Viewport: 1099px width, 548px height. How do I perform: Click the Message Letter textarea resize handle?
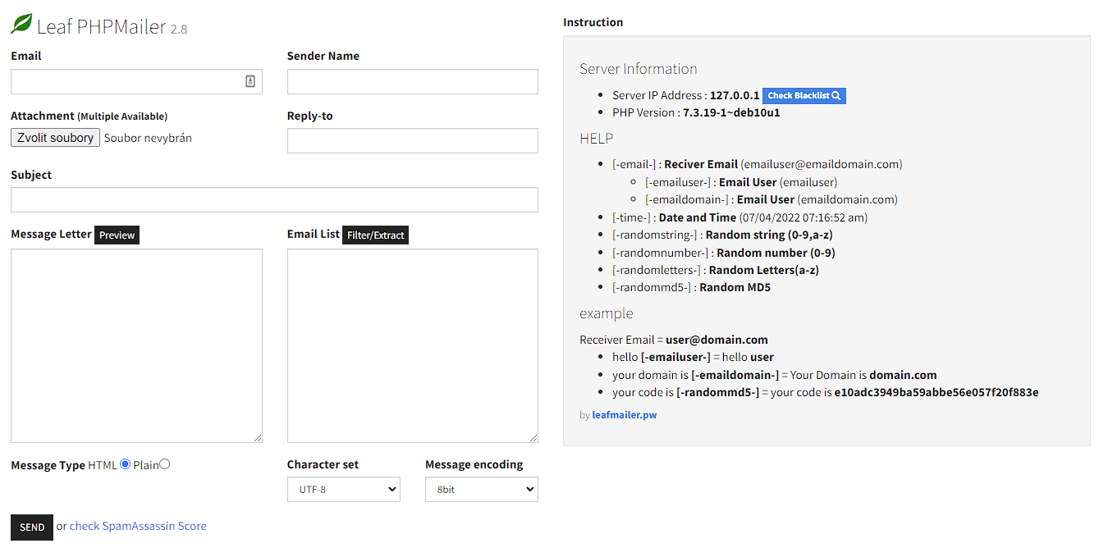(258, 438)
